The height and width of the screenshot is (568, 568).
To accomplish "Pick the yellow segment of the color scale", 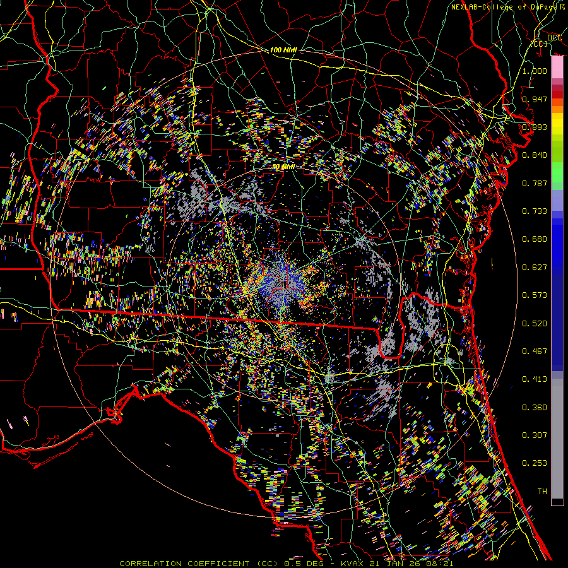I will pos(557,124).
